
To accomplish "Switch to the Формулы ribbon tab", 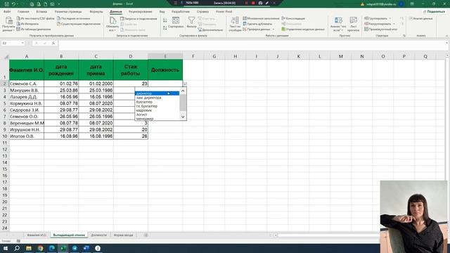I will pyautogui.click(x=96, y=11).
